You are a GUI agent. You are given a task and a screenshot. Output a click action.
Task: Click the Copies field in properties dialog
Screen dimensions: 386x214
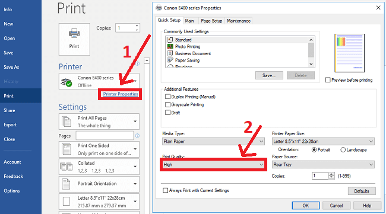pyautogui.click(x=320, y=175)
